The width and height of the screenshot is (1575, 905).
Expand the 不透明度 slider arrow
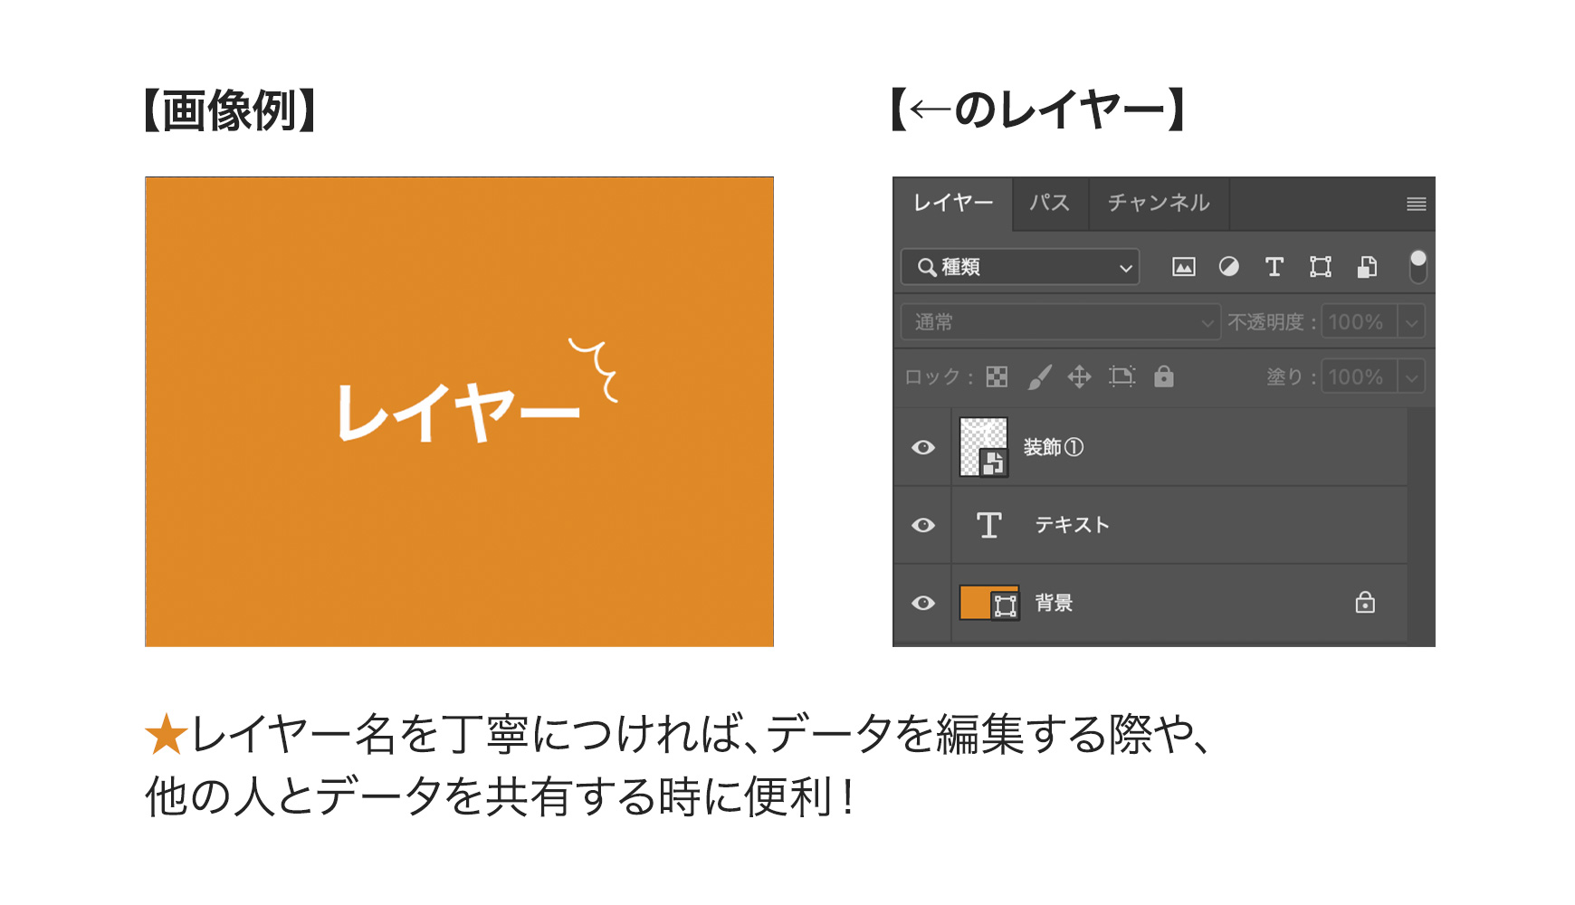[x=1412, y=322]
